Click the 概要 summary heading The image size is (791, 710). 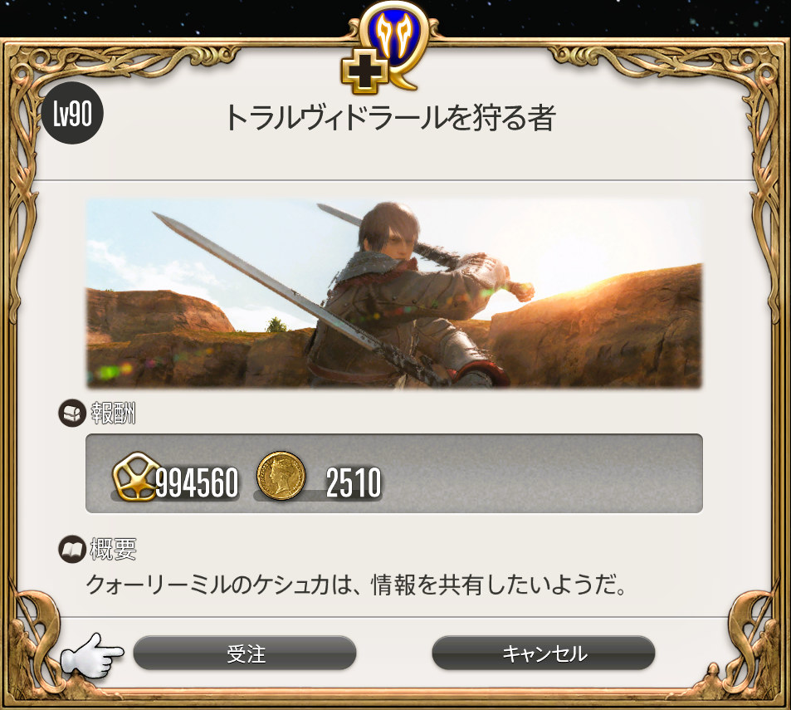pos(113,549)
